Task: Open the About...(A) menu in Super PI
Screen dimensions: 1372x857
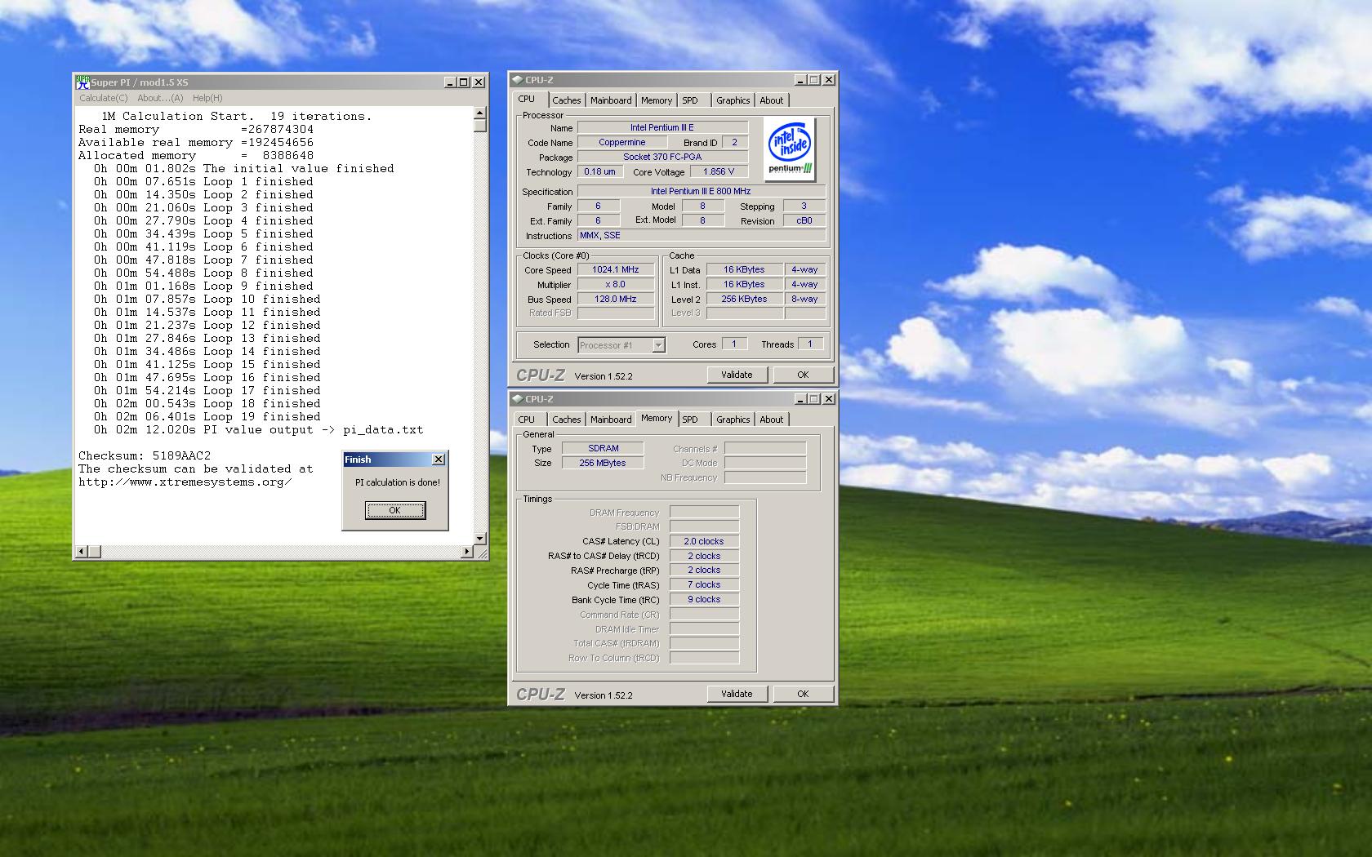Action: point(160,98)
